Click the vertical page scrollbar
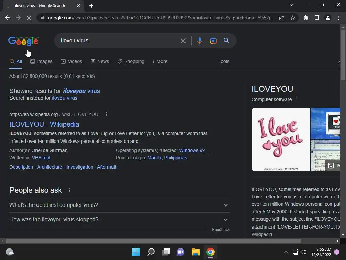 click(343, 55)
